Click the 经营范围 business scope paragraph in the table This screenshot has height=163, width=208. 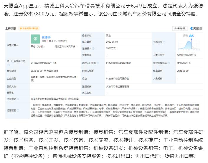click(115, 110)
